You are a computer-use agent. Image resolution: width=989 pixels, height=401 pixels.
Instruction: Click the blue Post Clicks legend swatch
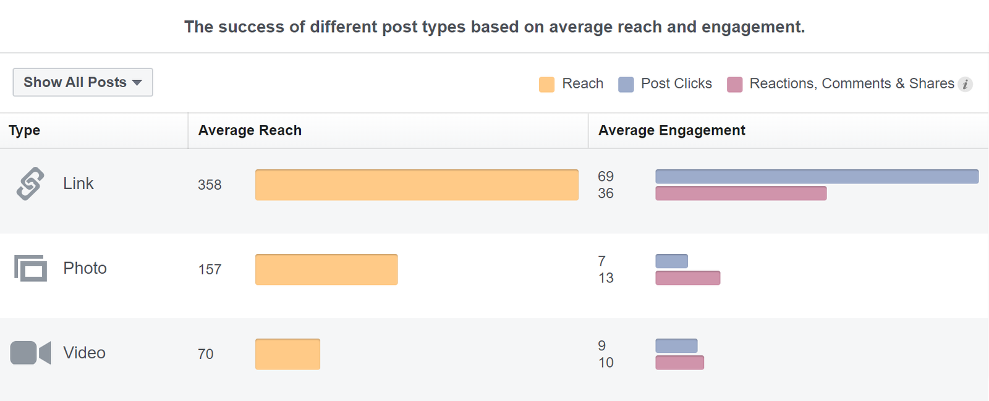pos(626,84)
